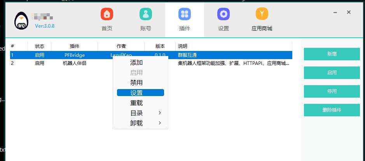The image size is (365, 161).
Task: Sort by the 插件 column header
Action: [x=75, y=46]
